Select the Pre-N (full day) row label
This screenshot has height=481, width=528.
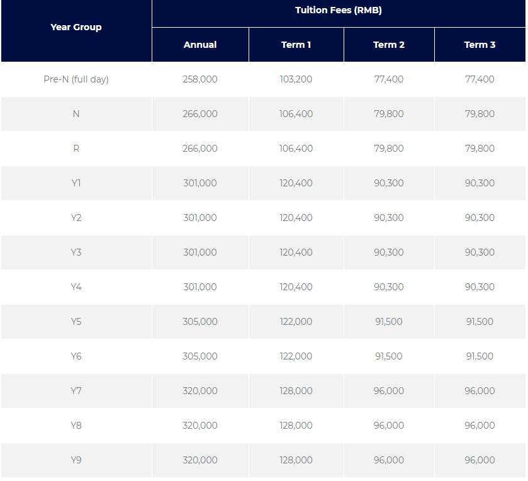pos(76,79)
